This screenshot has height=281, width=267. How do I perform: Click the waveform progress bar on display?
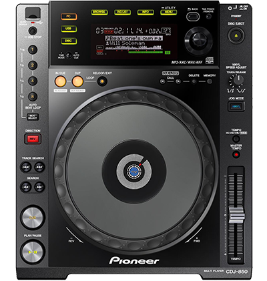point(133,47)
